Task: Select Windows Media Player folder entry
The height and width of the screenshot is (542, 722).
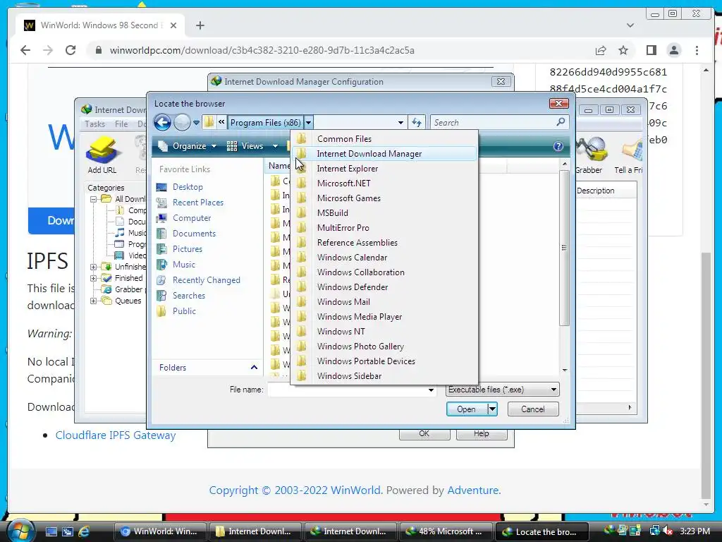Action: (384, 317)
